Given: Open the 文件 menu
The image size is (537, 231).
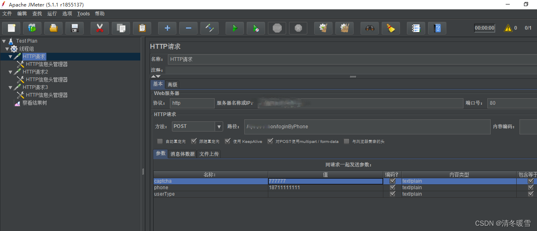Looking at the screenshot, I should pos(7,14).
